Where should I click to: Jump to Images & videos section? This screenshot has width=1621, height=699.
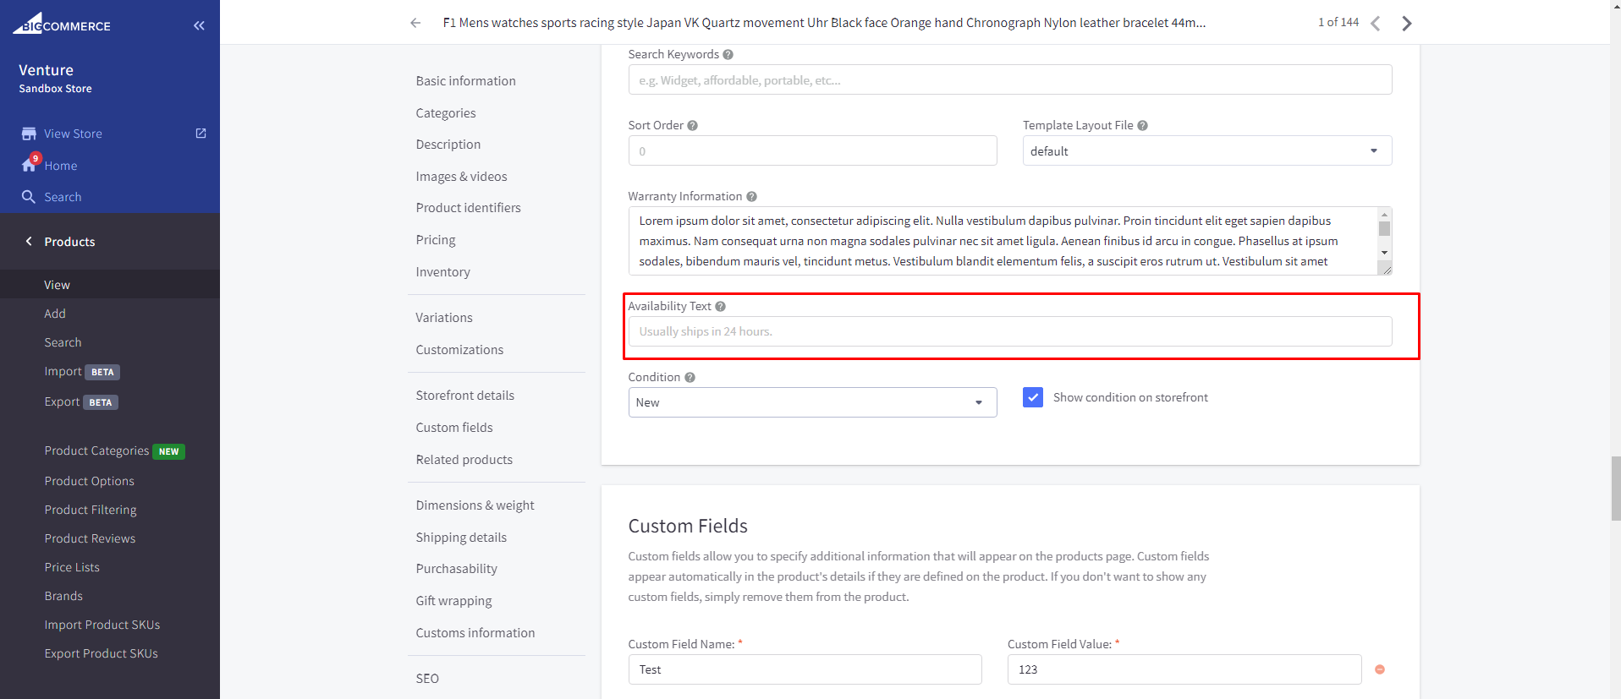click(x=461, y=177)
